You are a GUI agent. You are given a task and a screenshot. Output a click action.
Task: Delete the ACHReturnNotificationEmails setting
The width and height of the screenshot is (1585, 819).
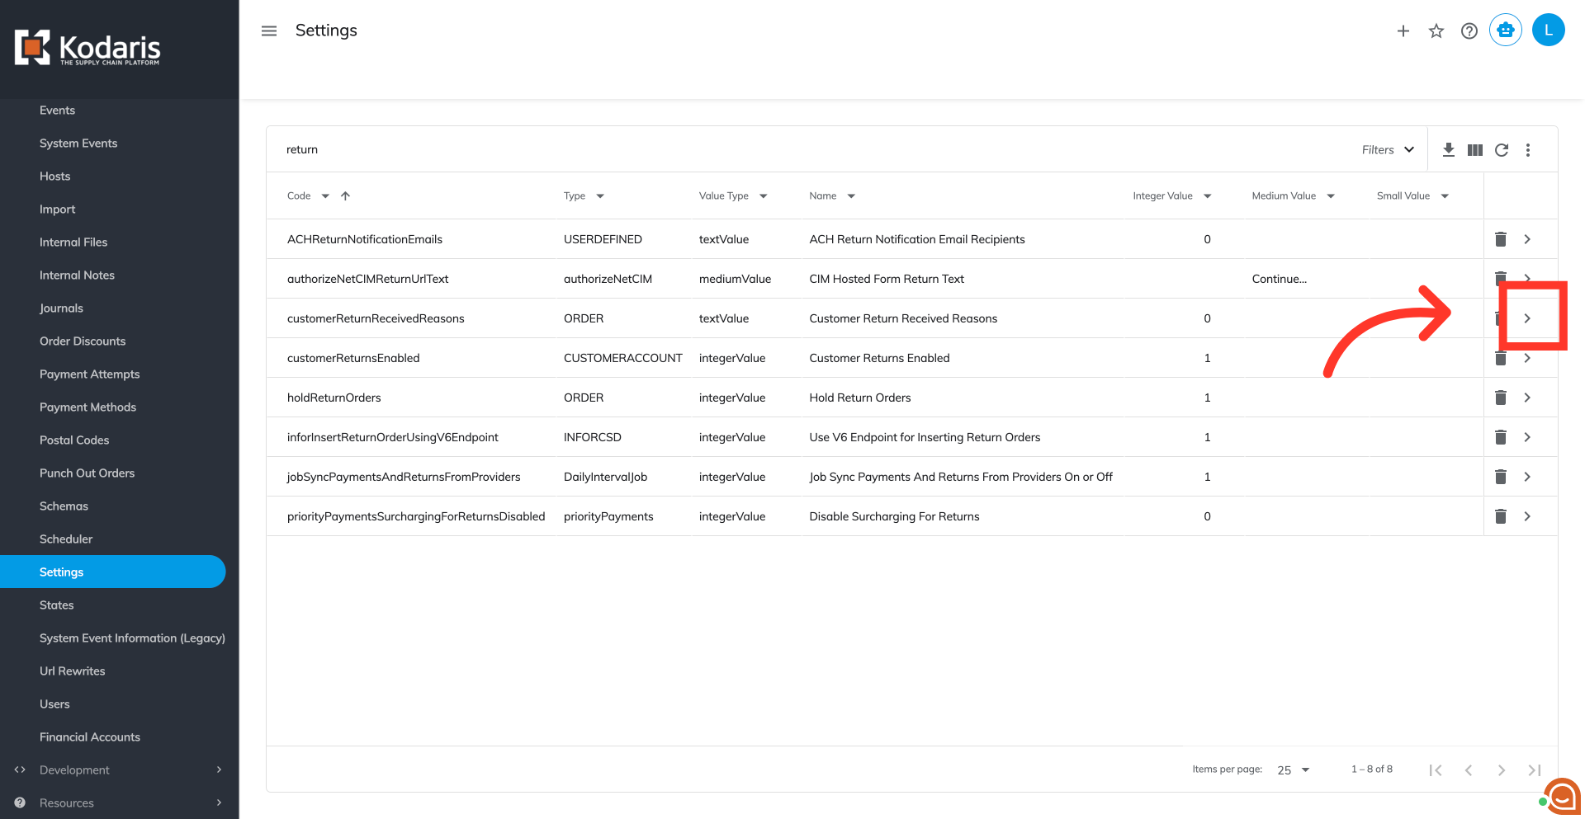pyautogui.click(x=1501, y=239)
